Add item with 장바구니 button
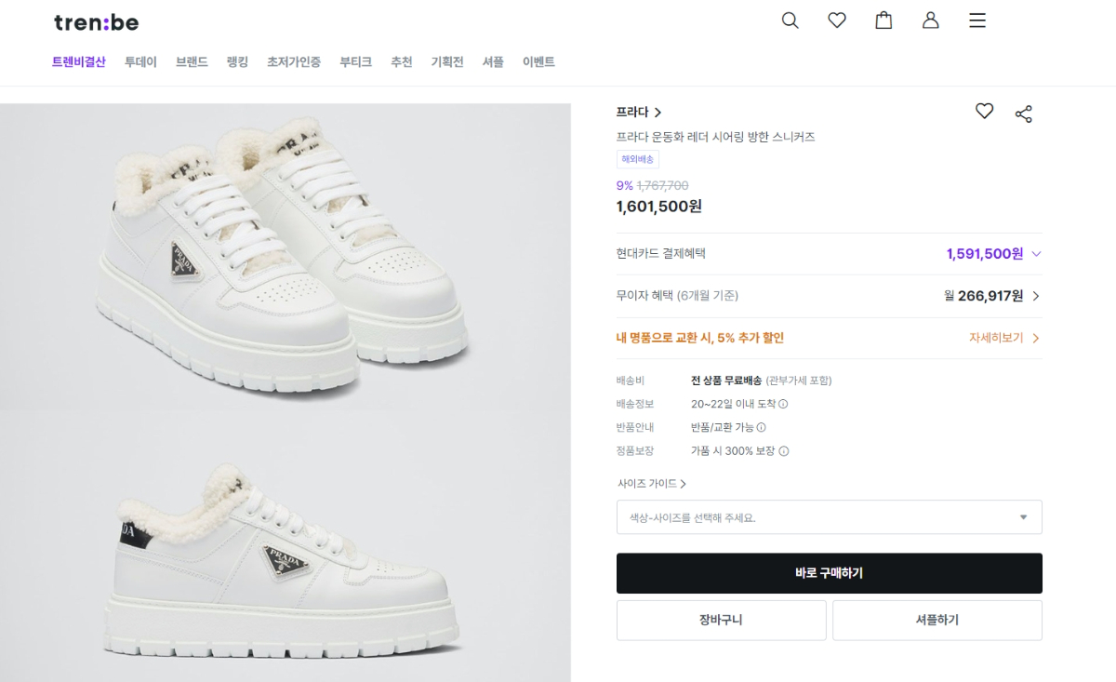The width and height of the screenshot is (1116, 682). [721, 621]
